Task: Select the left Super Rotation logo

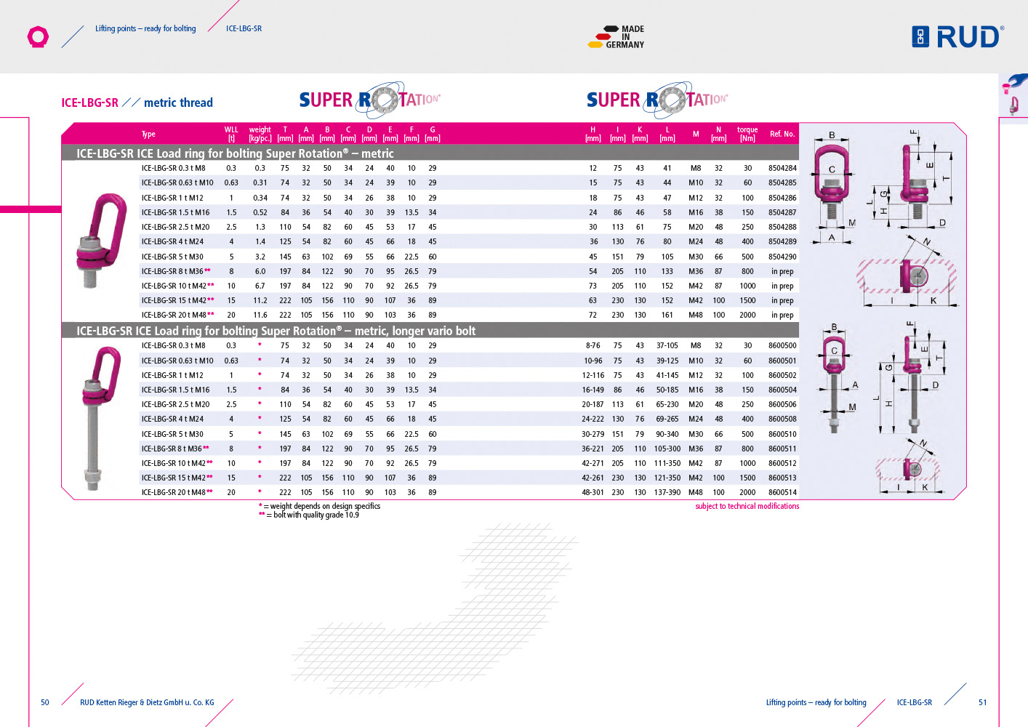Action: (369, 100)
